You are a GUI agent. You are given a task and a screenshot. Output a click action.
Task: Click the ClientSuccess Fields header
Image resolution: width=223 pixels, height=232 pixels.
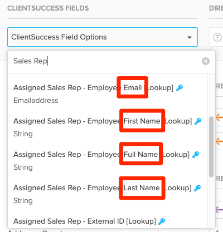pos(48,8)
